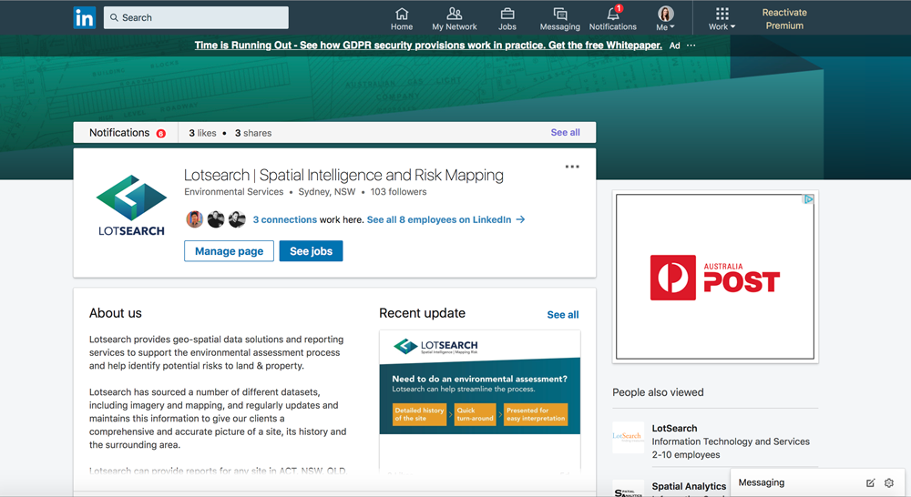The height and width of the screenshot is (497, 911).
Task: Click the 3 shares stat
Action: click(x=253, y=133)
